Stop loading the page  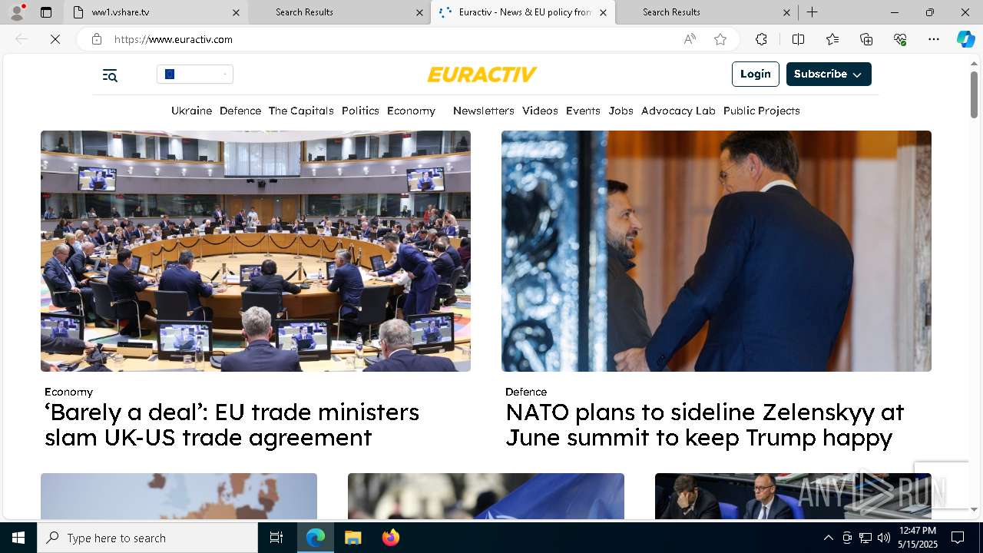(55, 39)
